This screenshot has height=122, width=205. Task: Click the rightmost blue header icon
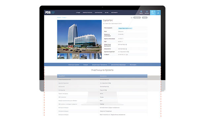pos(158,13)
